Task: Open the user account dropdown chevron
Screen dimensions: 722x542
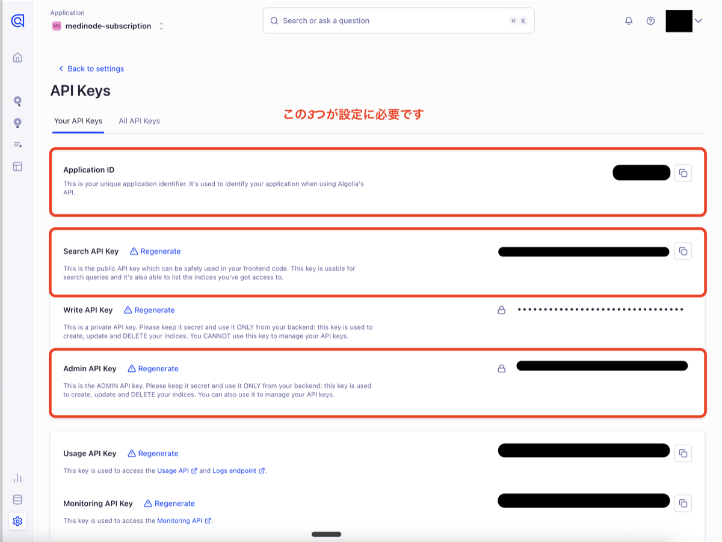Action: [699, 20]
